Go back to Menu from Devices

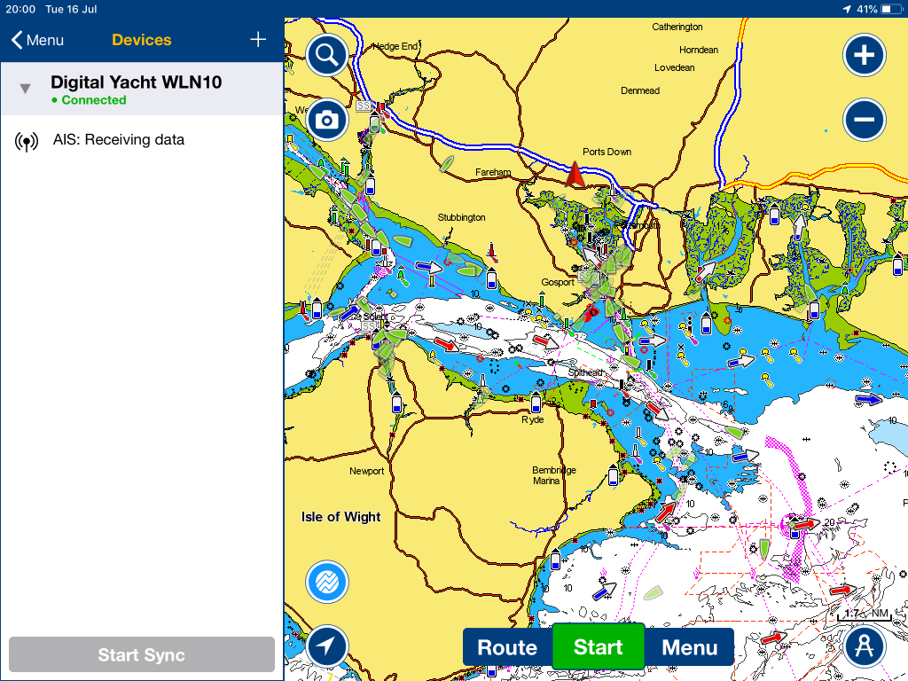[x=36, y=39]
